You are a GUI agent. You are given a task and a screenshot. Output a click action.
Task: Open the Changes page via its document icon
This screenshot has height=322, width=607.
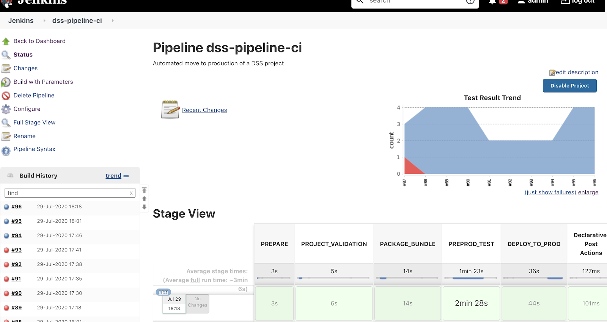[6, 68]
